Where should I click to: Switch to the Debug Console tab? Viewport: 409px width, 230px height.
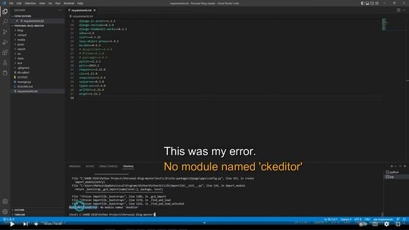click(x=108, y=166)
